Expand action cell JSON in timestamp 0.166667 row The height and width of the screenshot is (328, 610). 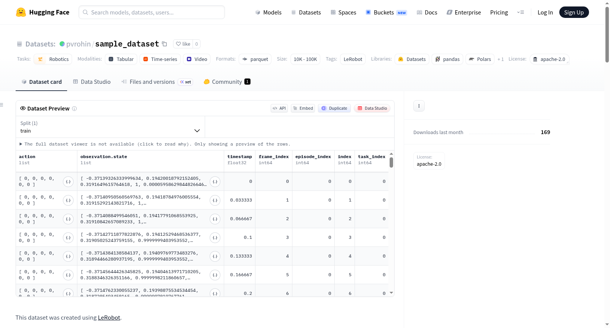(x=68, y=275)
